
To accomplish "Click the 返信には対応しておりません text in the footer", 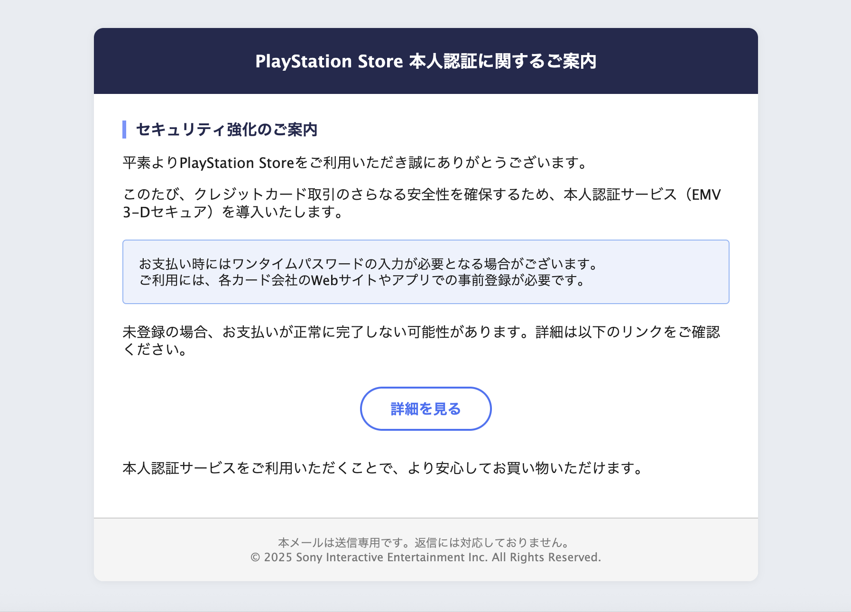I will [x=492, y=542].
